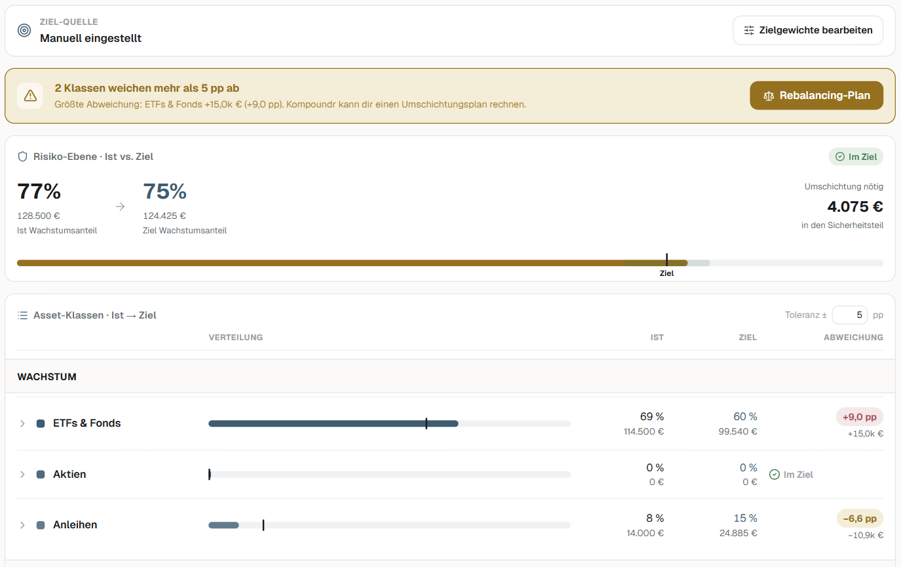
Task: Click the Toleranz input field
Action: pyautogui.click(x=850, y=315)
